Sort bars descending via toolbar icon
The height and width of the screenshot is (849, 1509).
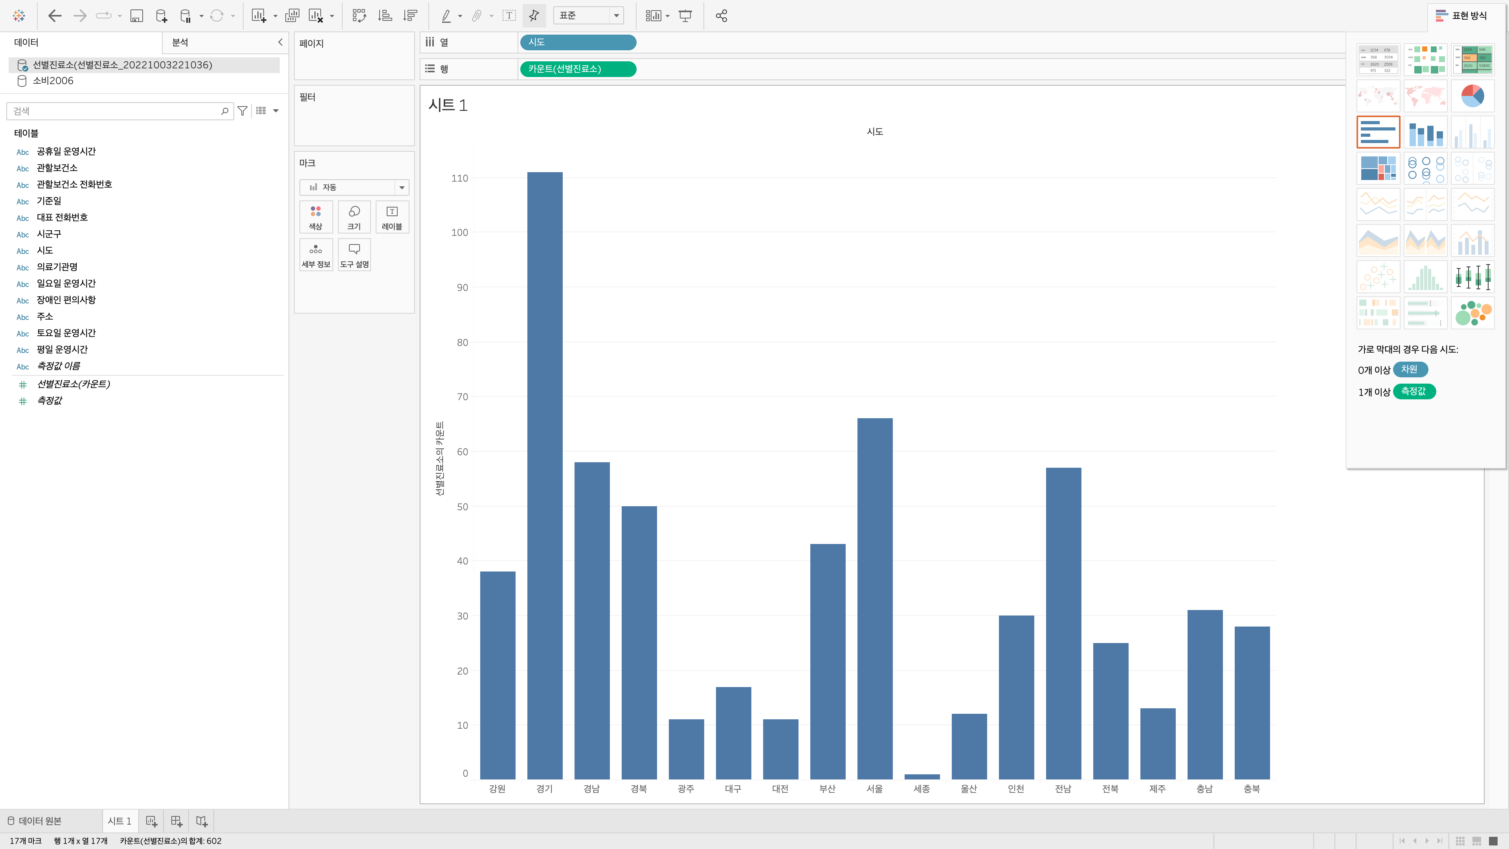point(410,16)
